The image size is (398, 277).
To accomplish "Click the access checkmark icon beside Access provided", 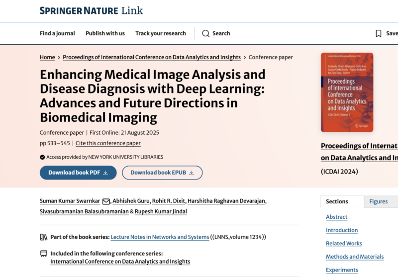I will click(42, 157).
